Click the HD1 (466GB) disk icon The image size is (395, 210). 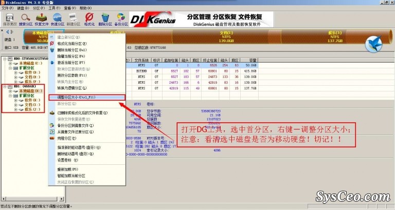10,86
